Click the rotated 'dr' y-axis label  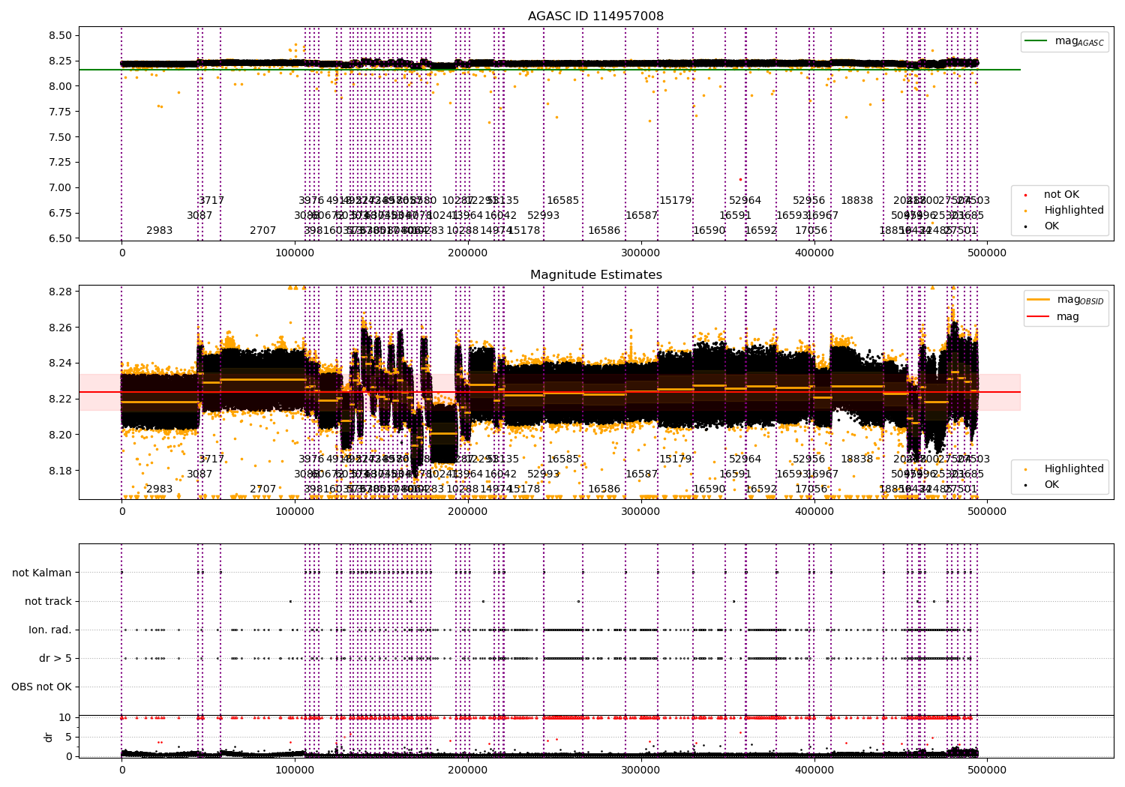tap(49, 737)
